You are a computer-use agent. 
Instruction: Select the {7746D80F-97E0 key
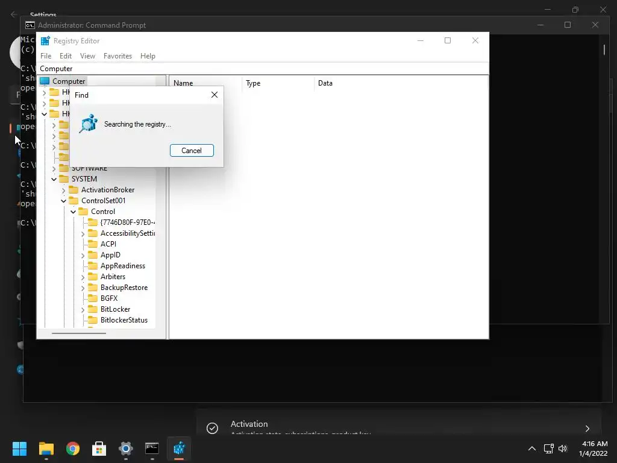(x=128, y=222)
